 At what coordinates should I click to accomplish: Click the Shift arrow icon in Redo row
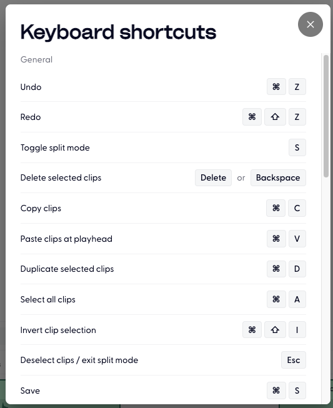click(275, 117)
